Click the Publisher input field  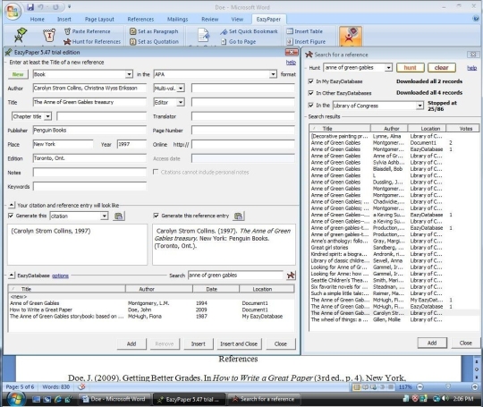pyautogui.click(x=89, y=130)
